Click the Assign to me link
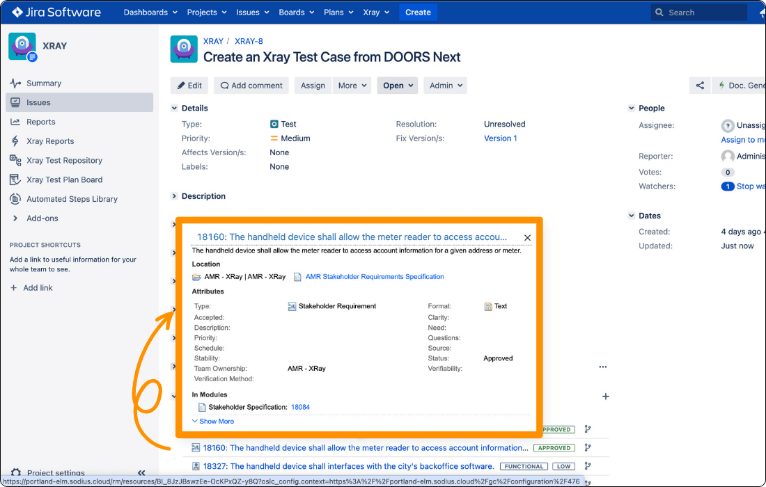Image resolution: width=766 pixels, height=487 pixels. [742, 139]
